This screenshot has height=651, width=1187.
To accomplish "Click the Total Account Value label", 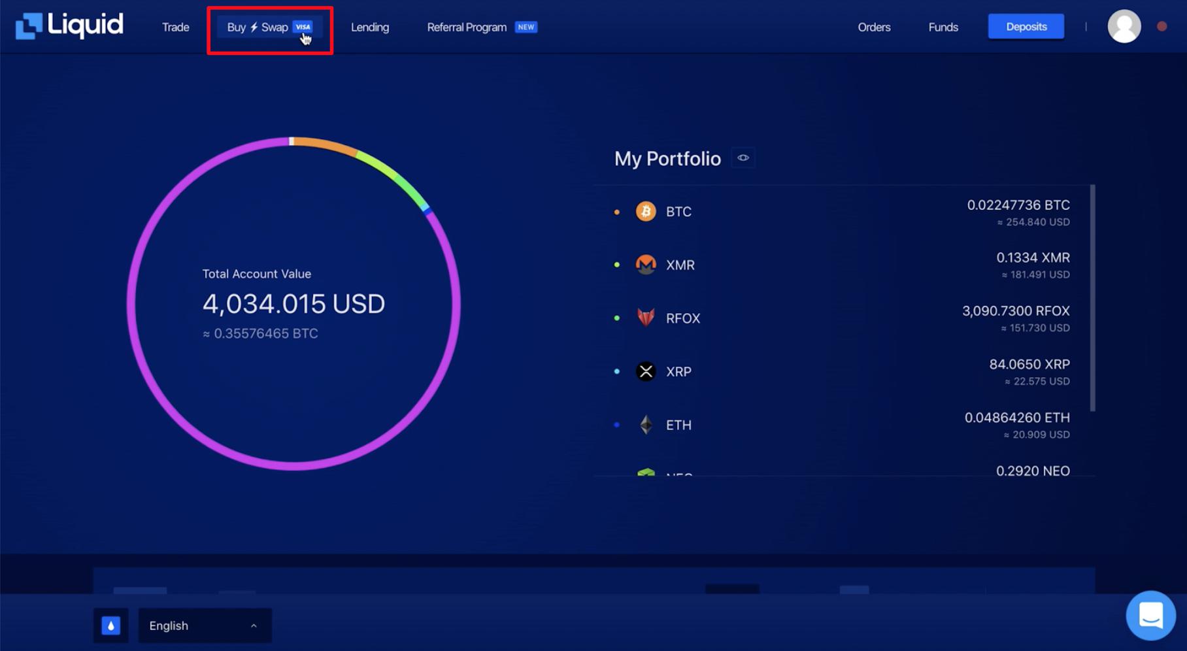I will (x=256, y=274).
